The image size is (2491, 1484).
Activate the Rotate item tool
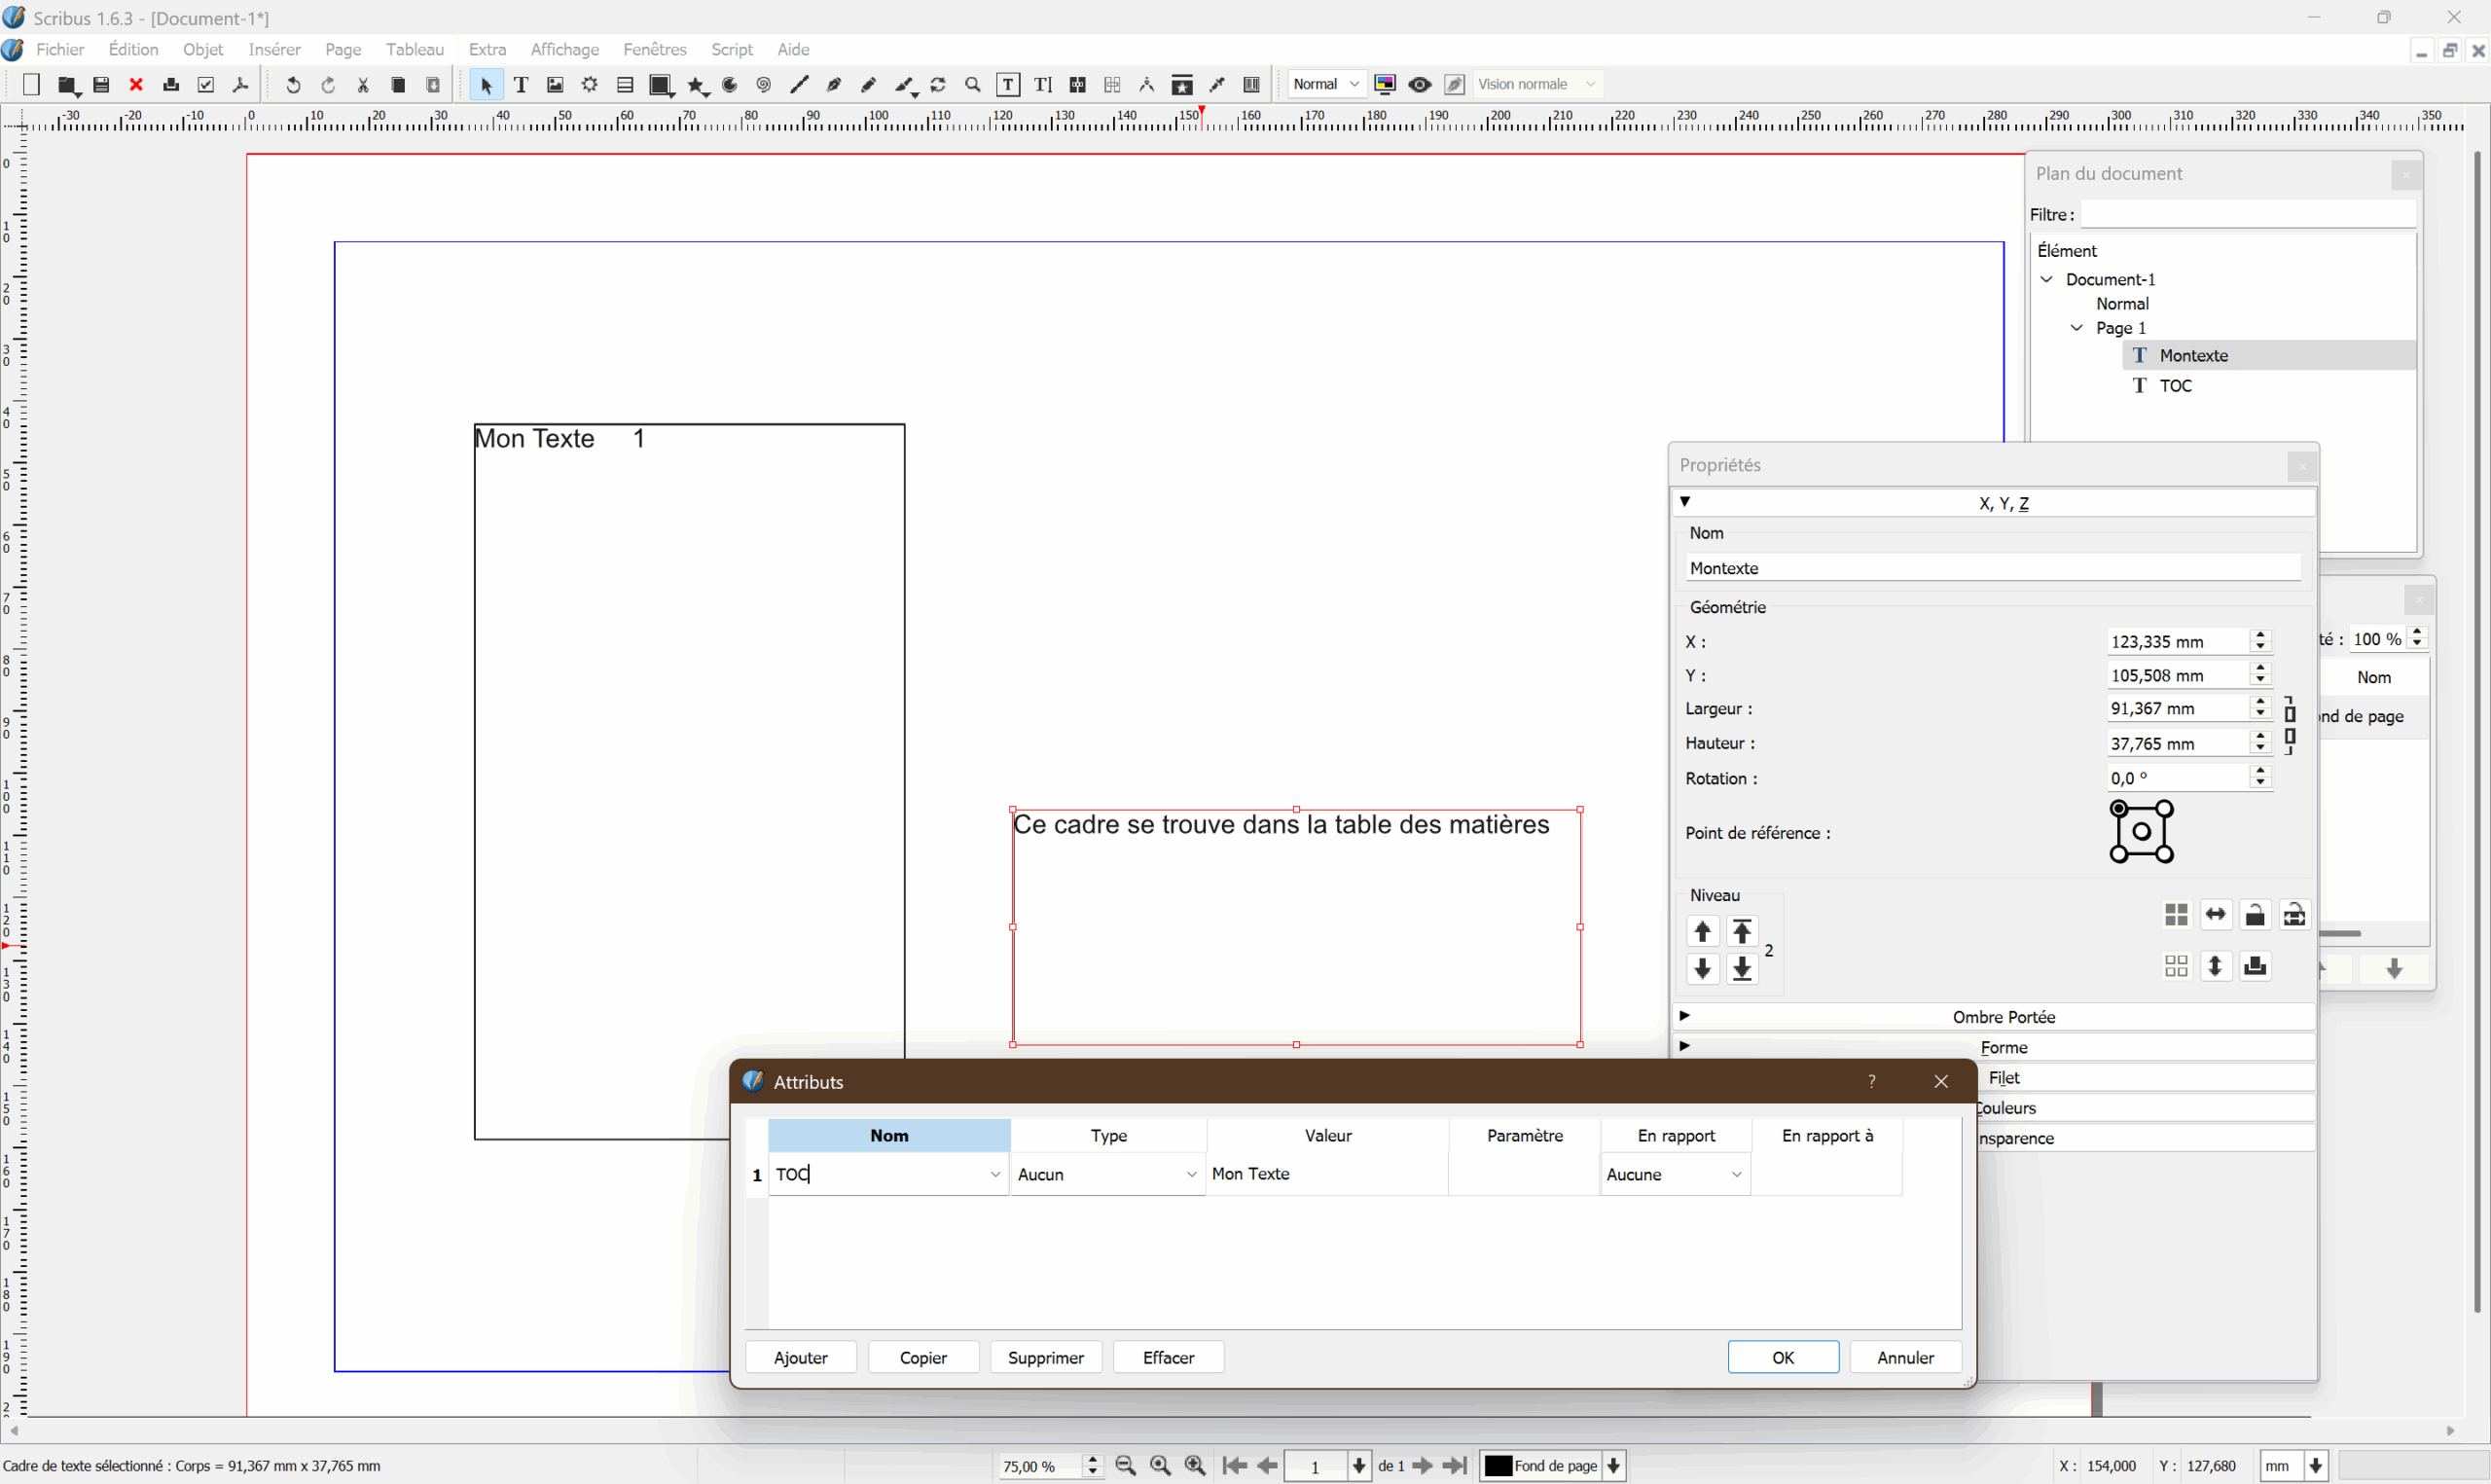[938, 85]
